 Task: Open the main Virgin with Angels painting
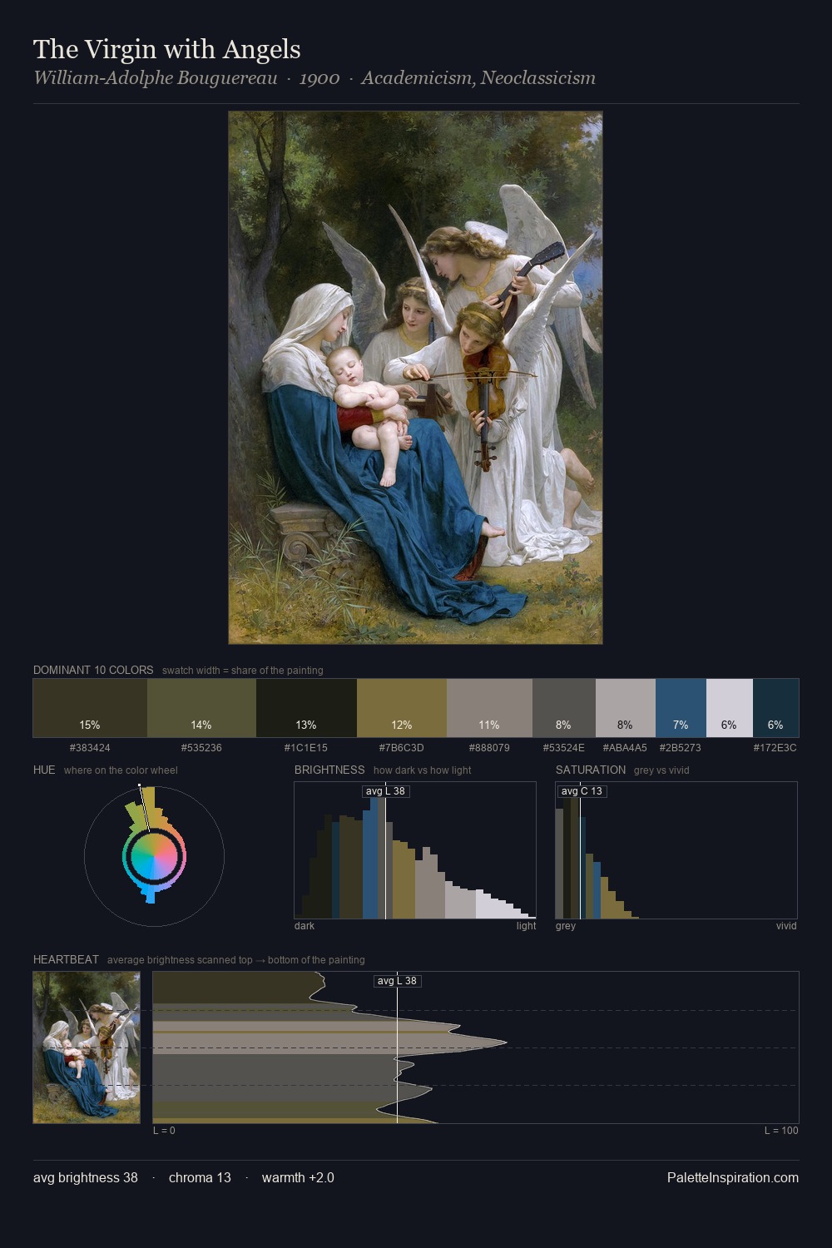pos(415,378)
